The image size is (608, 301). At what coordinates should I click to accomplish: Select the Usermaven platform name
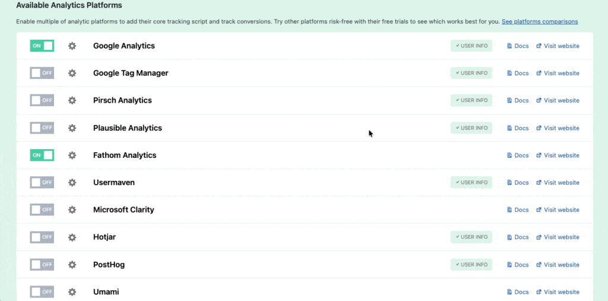click(x=114, y=182)
